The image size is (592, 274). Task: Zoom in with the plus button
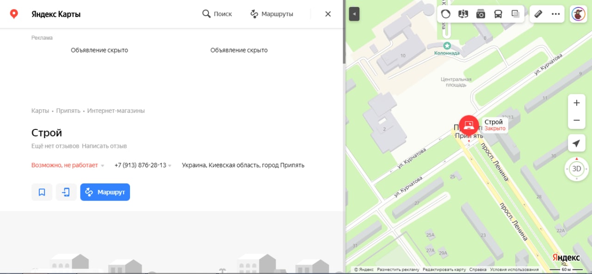coord(576,103)
